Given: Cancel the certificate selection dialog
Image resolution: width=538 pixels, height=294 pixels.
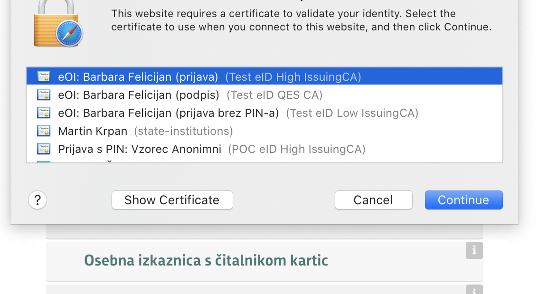Looking at the screenshot, I should 373,200.
